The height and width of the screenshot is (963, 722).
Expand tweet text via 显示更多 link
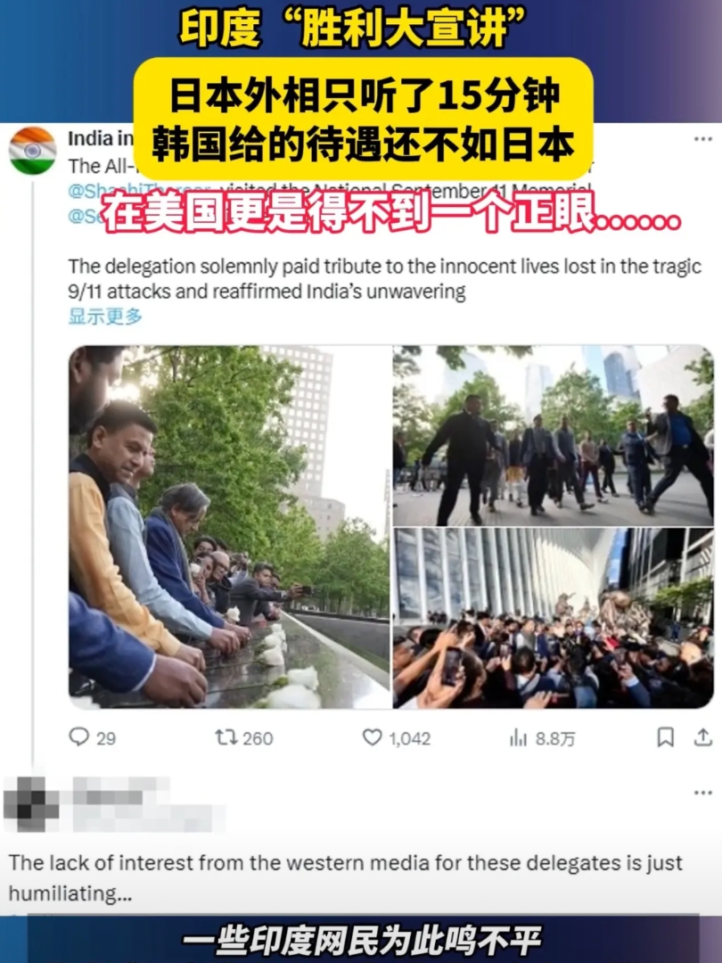[105, 317]
